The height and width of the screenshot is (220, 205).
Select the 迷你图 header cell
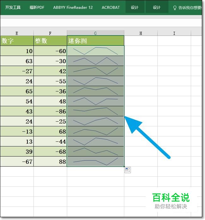point(96,41)
